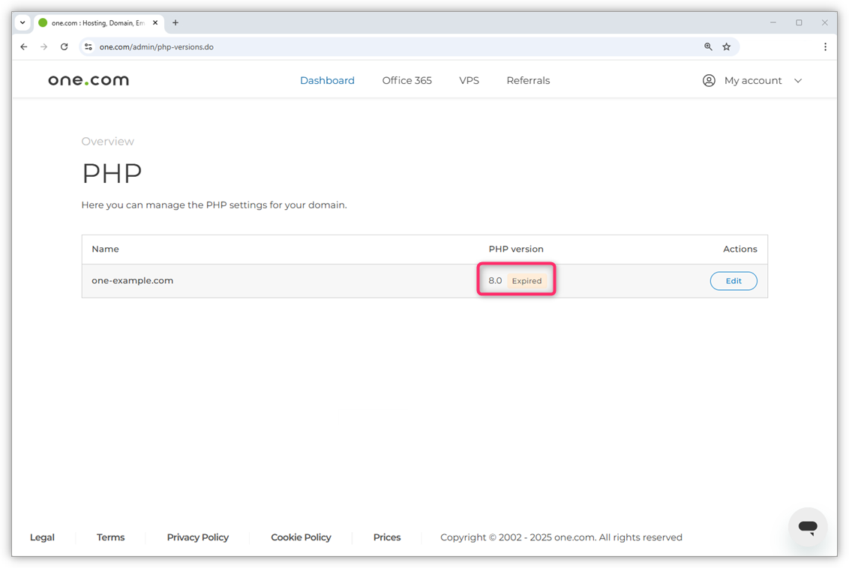Open the Privacy Policy link
Image resolution: width=849 pixels, height=568 pixels.
(x=197, y=537)
